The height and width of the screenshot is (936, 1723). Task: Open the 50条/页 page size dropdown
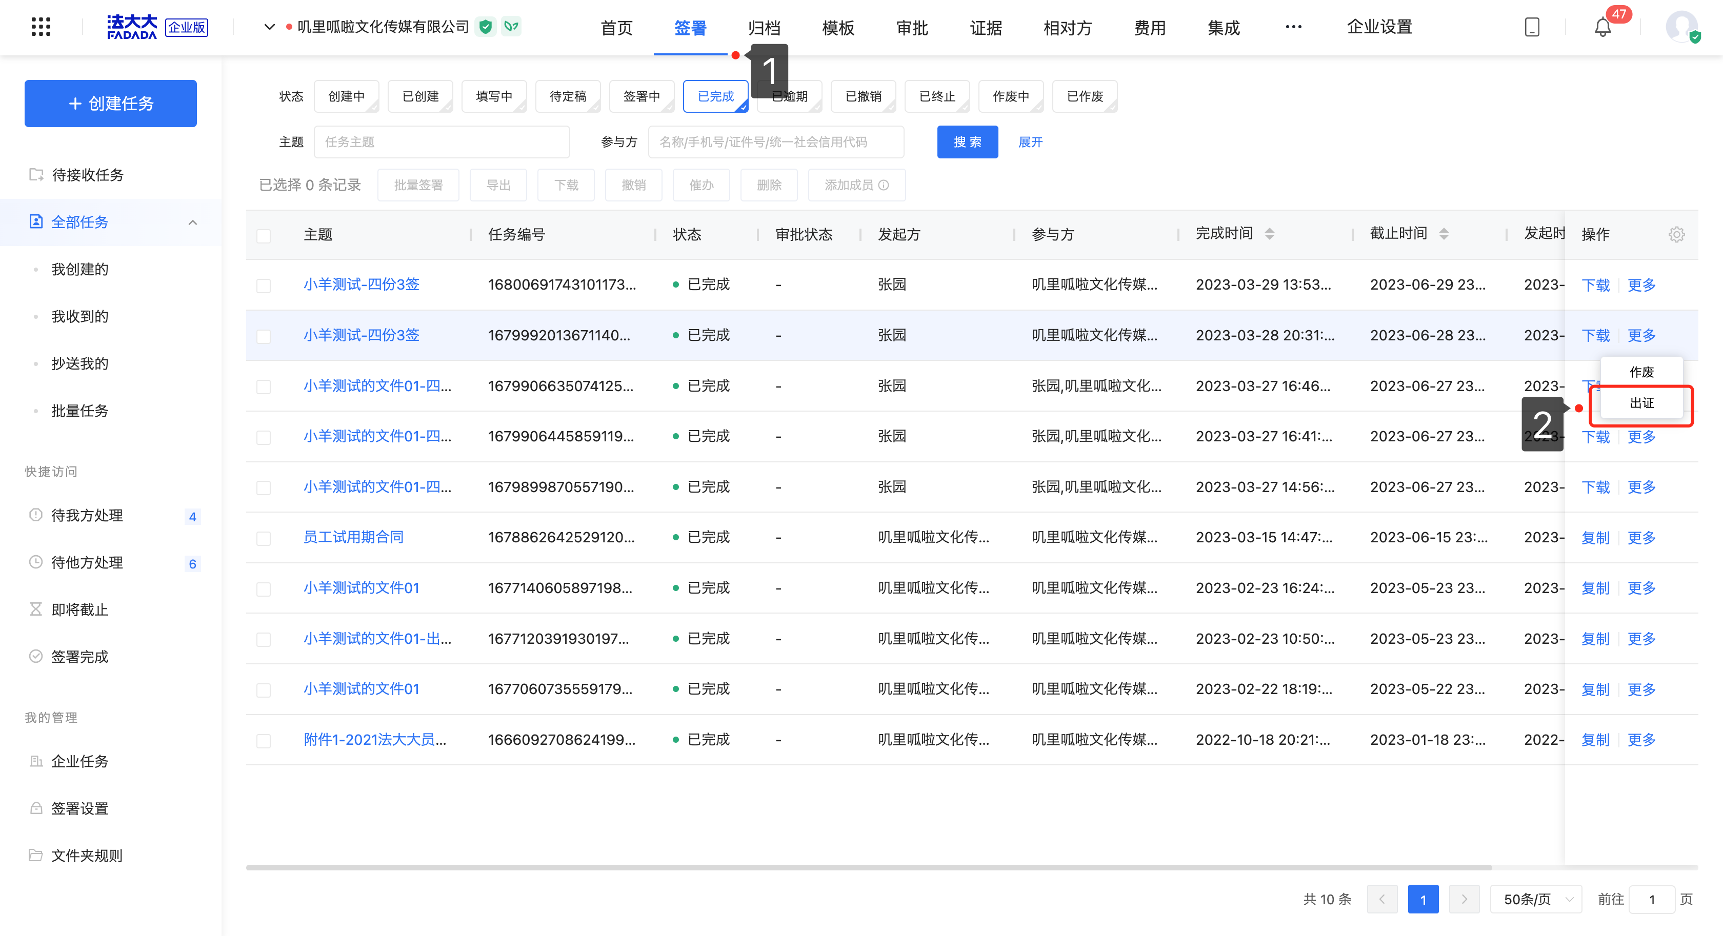click(x=1535, y=899)
